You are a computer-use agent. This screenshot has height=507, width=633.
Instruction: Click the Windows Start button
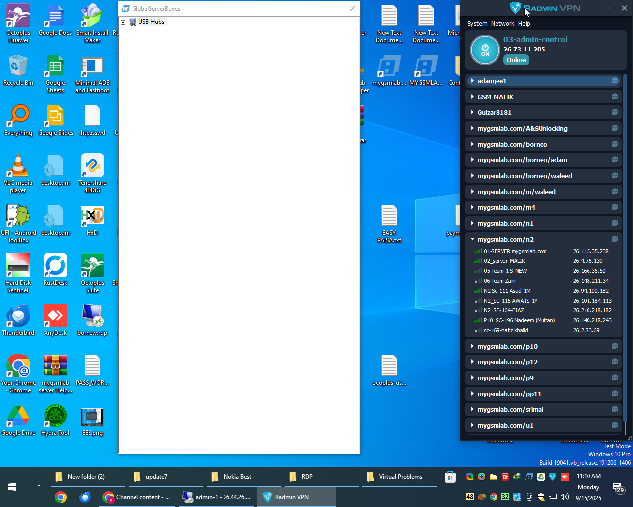tap(12, 487)
